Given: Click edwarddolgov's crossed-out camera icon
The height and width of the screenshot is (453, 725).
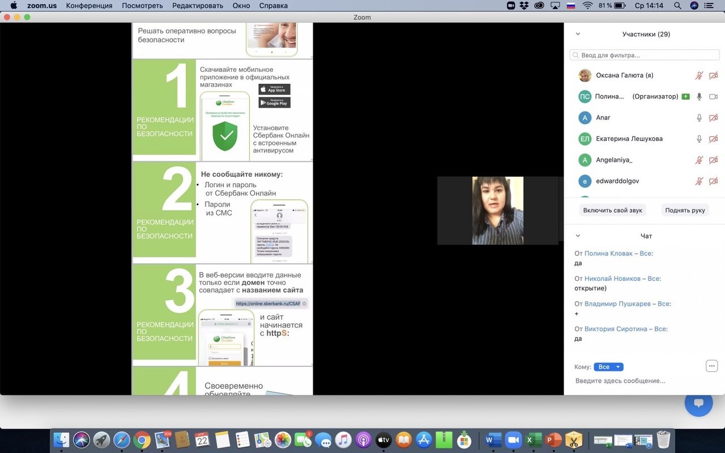Looking at the screenshot, I should click(x=713, y=181).
